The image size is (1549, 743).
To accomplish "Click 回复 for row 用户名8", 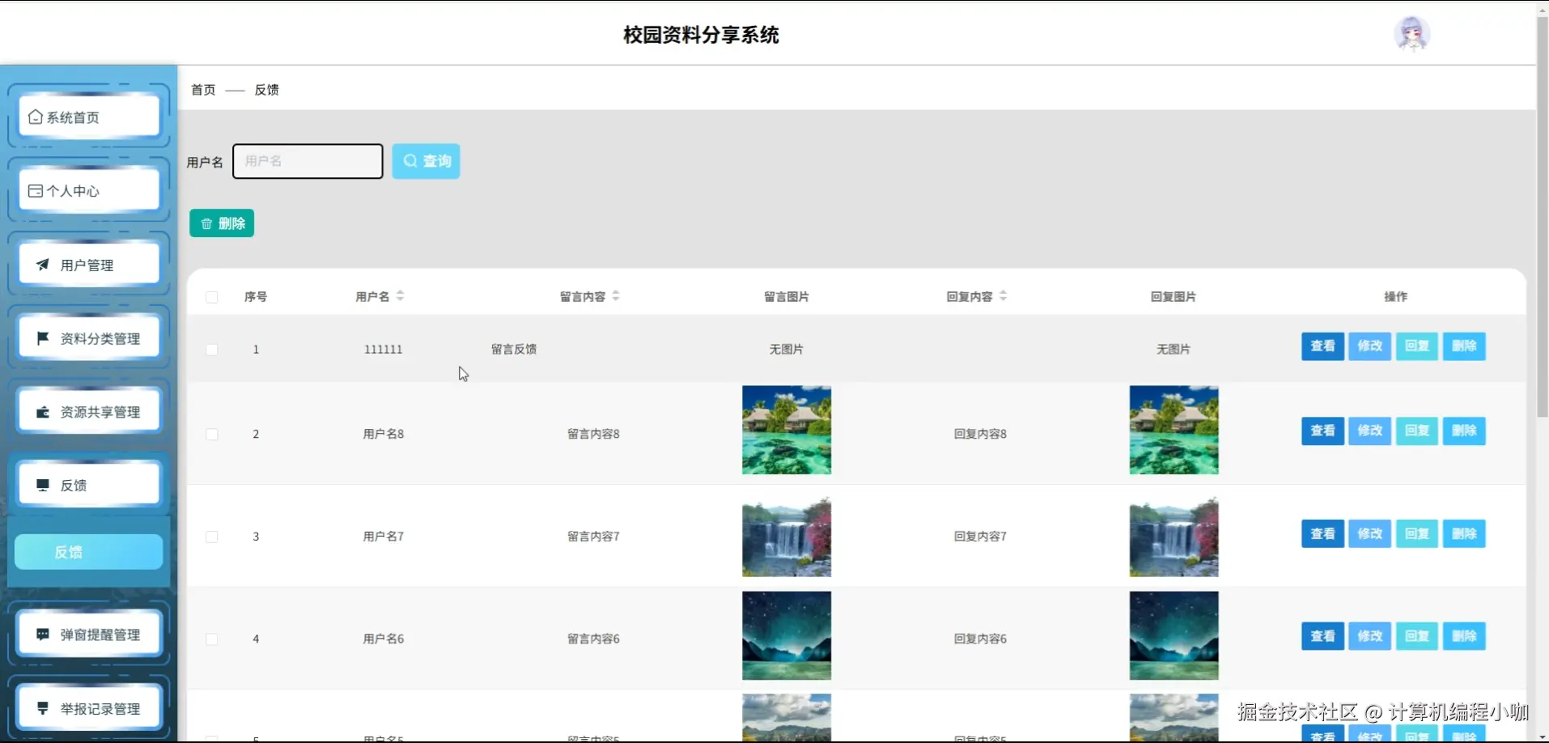I will point(1416,431).
